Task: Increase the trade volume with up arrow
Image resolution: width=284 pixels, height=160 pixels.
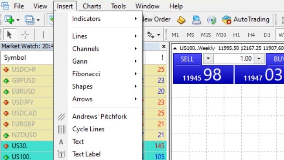Action: pyautogui.click(x=259, y=58)
